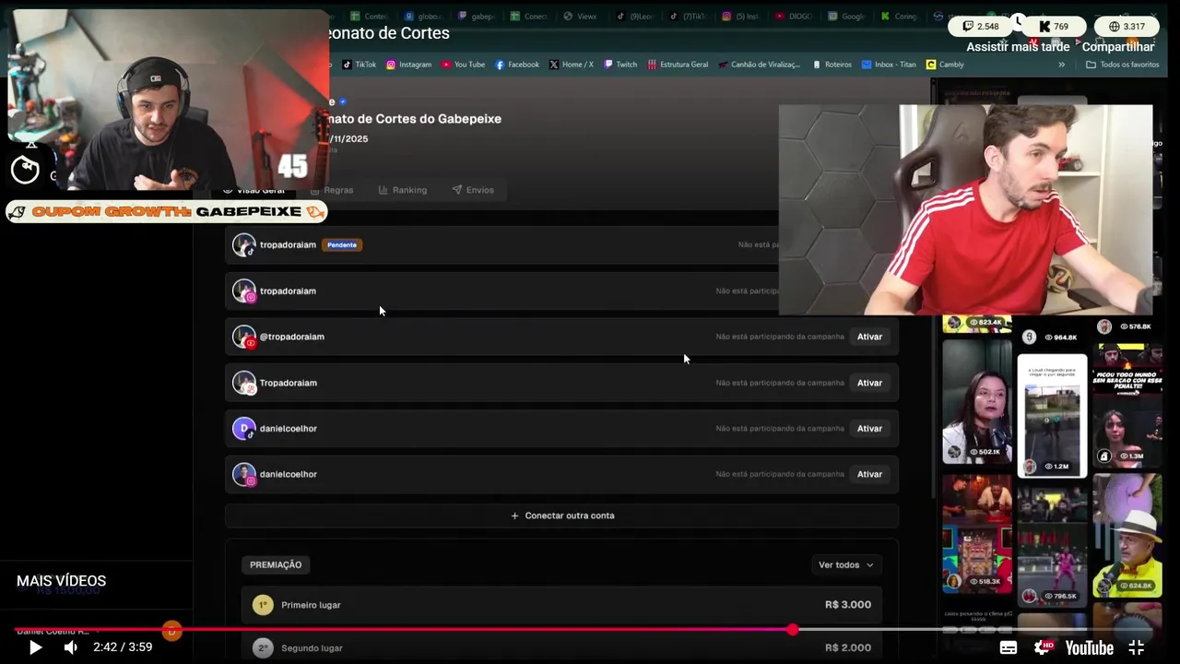This screenshot has height=664, width=1180.
Task: Click Segundo lugar medal icon
Action: [263, 648]
